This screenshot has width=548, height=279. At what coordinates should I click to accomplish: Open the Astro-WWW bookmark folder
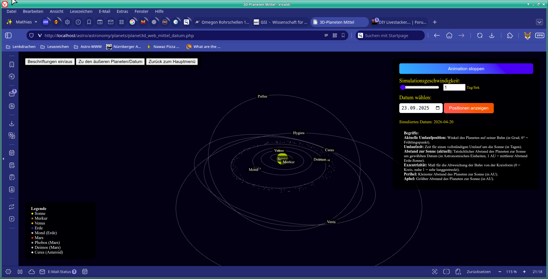(x=88, y=46)
